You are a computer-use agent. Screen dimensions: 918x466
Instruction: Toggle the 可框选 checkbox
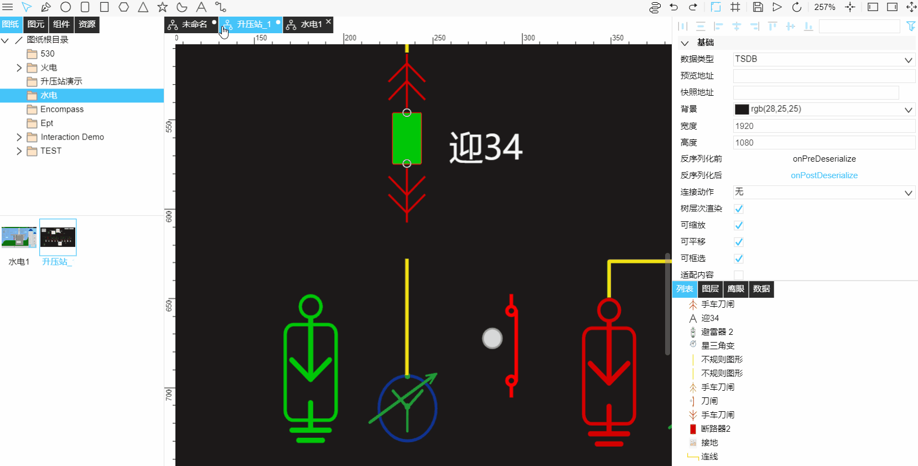tap(739, 258)
